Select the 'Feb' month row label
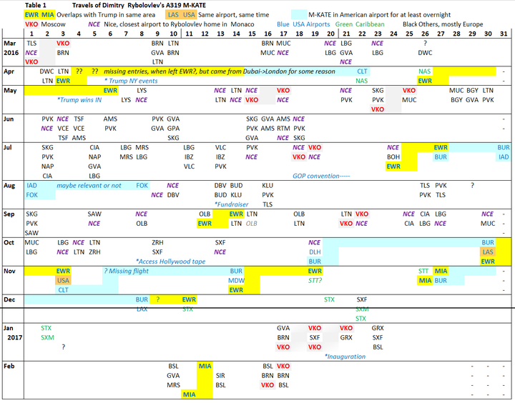Viewport: 515px width, 403px height. tap(9, 366)
